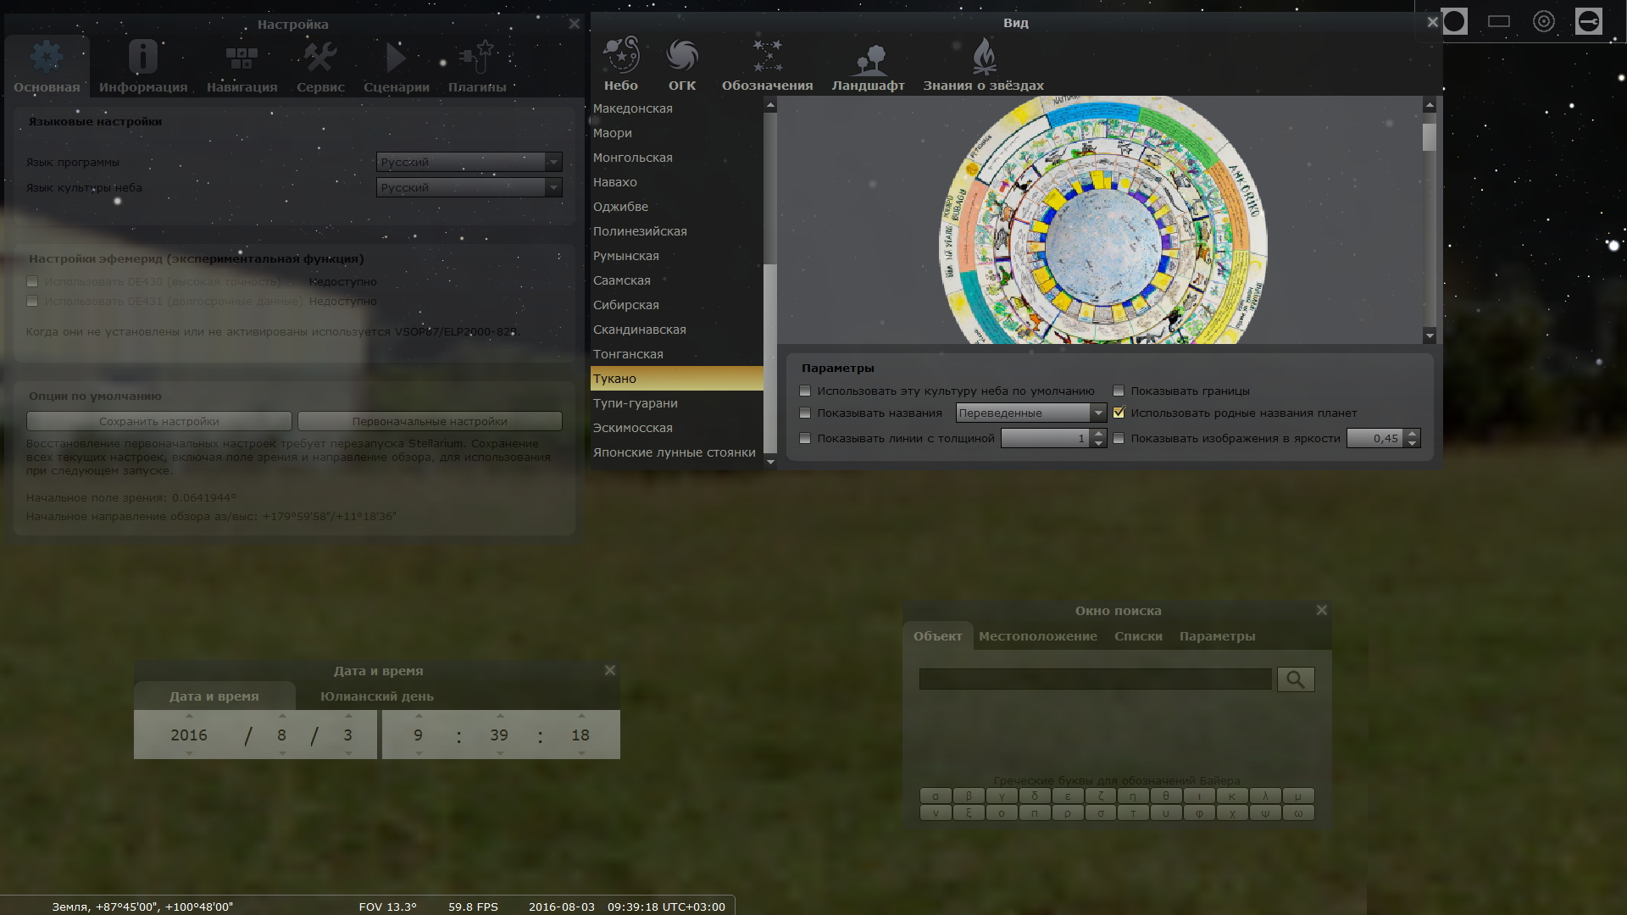The width and height of the screenshot is (1627, 915).
Task: Click 'Первоначальные настройки' button
Action: click(430, 421)
